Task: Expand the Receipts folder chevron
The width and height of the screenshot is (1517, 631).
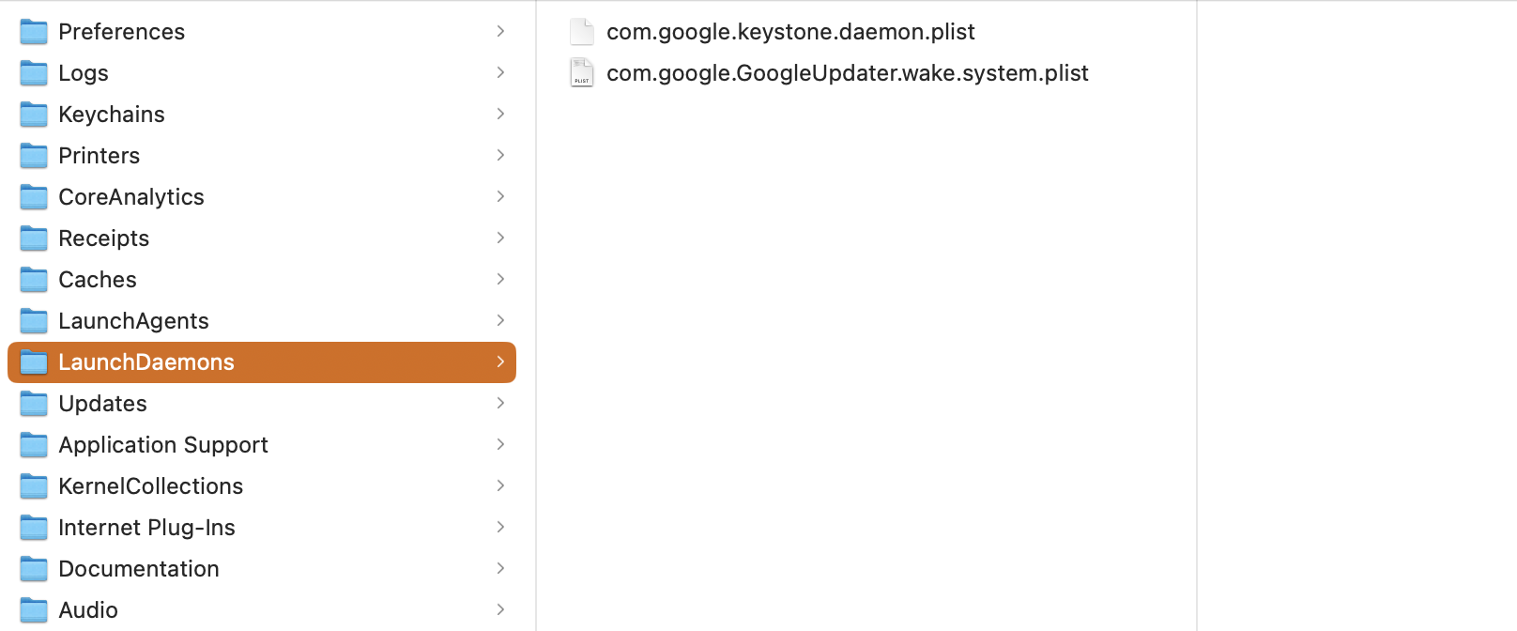Action: (500, 238)
